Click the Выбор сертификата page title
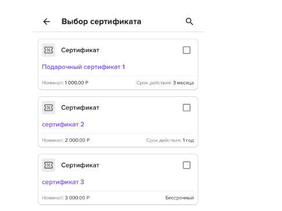The height and width of the screenshot is (211, 282). tap(101, 21)
